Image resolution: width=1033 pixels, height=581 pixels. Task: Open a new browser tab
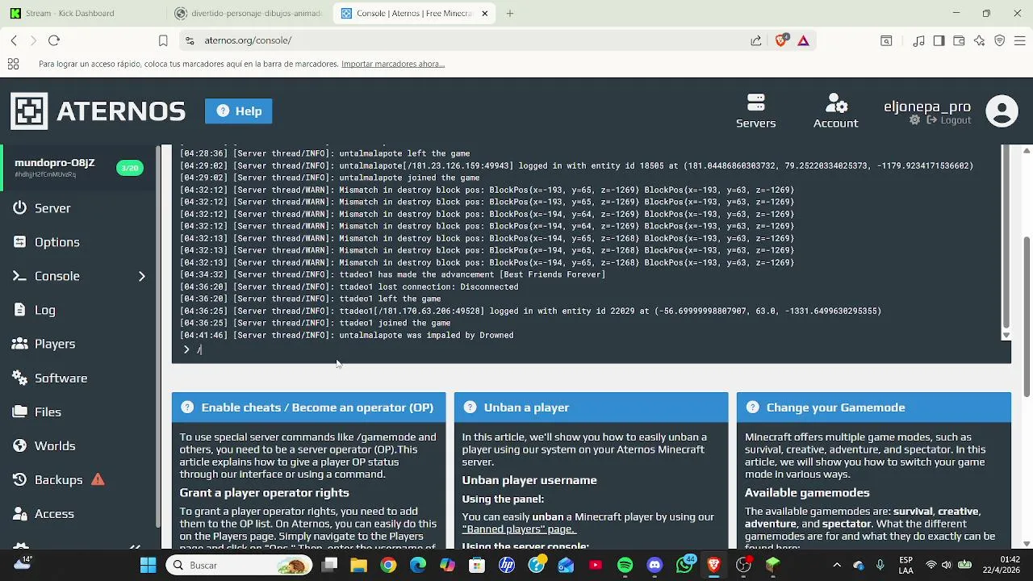click(509, 13)
